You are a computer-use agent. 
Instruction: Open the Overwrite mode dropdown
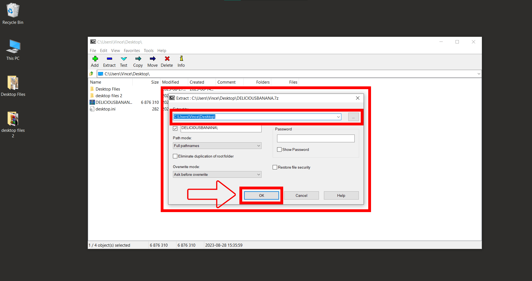[x=258, y=174]
